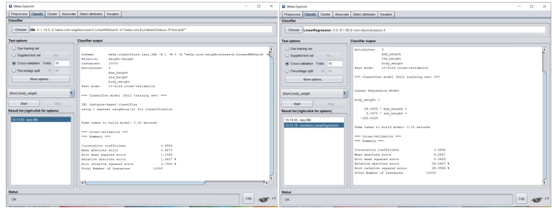Image resolution: width=552 pixels, height=209 pixels.
Task: Click scroll-down arrow in right output pane
Action: pyautogui.click(x=545, y=183)
